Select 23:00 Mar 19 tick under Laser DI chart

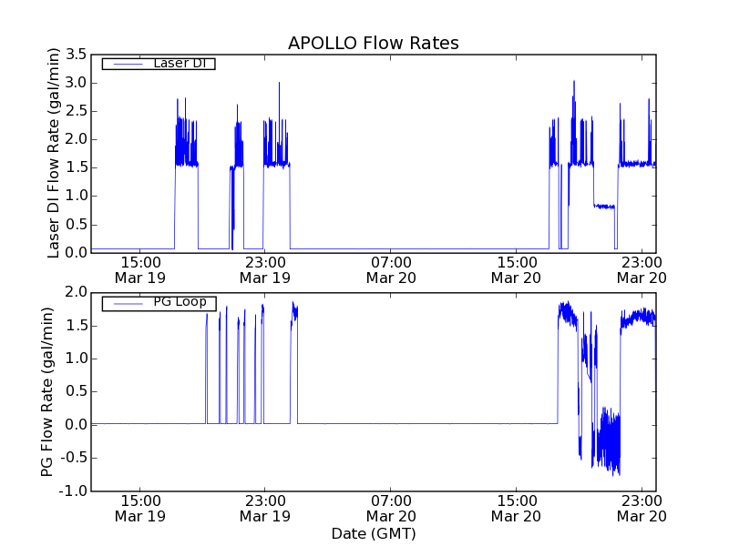264,269
